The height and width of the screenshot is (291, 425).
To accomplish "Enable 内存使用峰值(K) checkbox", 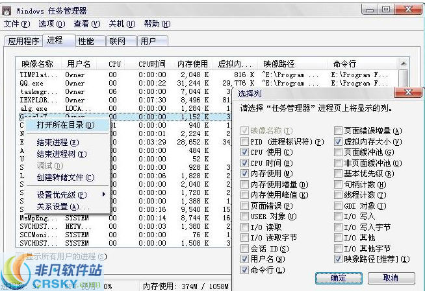I will pos(244,195).
